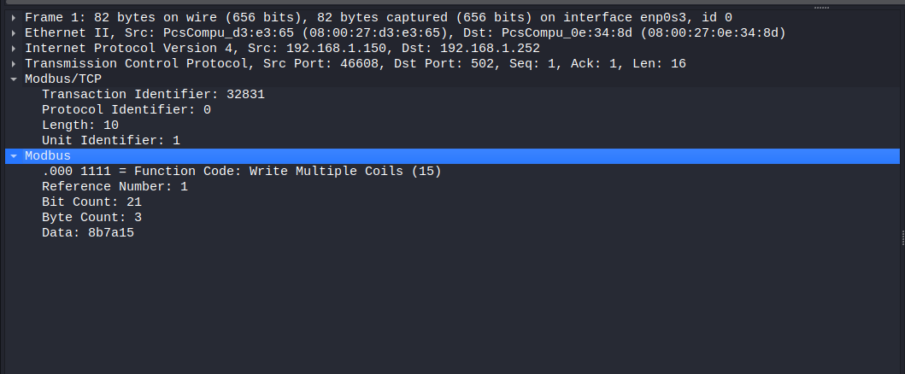Select the Protocol Identifier: 0 field
This screenshot has width=905, height=374.
(x=126, y=109)
